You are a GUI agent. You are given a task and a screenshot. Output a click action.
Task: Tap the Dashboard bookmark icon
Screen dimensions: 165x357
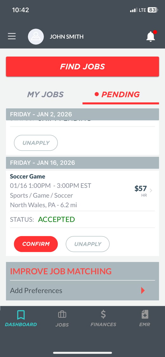(21, 315)
